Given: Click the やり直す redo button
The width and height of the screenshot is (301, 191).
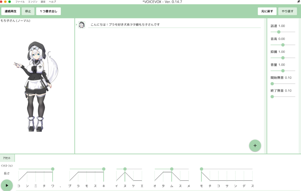Looking at the screenshot, I should [x=287, y=11].
